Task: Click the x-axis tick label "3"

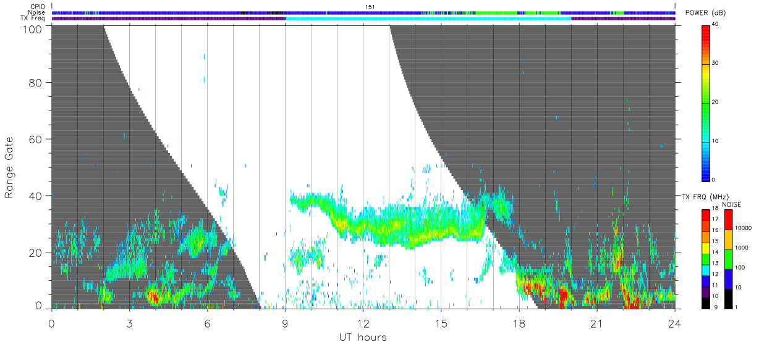Action: [x=129, y=323]
